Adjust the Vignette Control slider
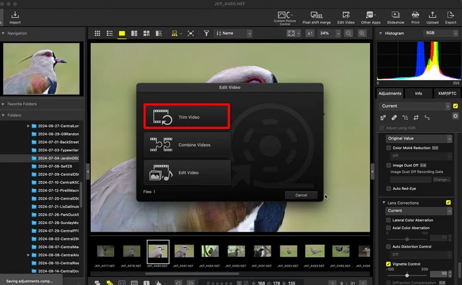 [407, 275]
